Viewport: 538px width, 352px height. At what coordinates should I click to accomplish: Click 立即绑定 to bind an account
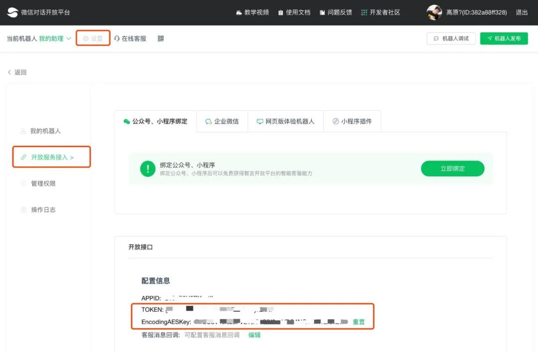[x=452, y=168]
